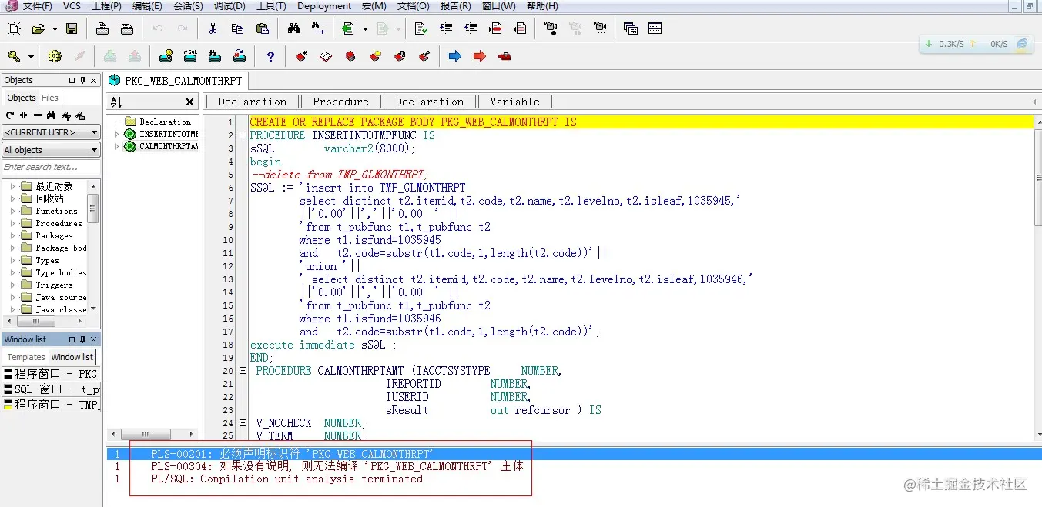Cut selection with the scissors icon
Screen dimensions: 1042x507
[x=213, y=28]
